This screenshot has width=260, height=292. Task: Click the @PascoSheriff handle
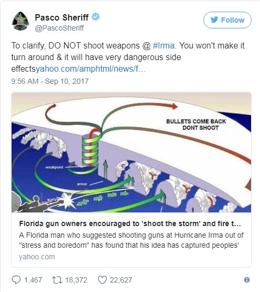59,28
